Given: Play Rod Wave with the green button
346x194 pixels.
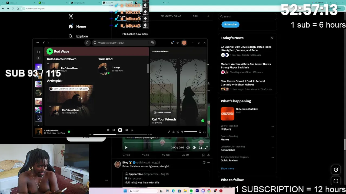Looking at the screenshot, I should tap(50, 51).
